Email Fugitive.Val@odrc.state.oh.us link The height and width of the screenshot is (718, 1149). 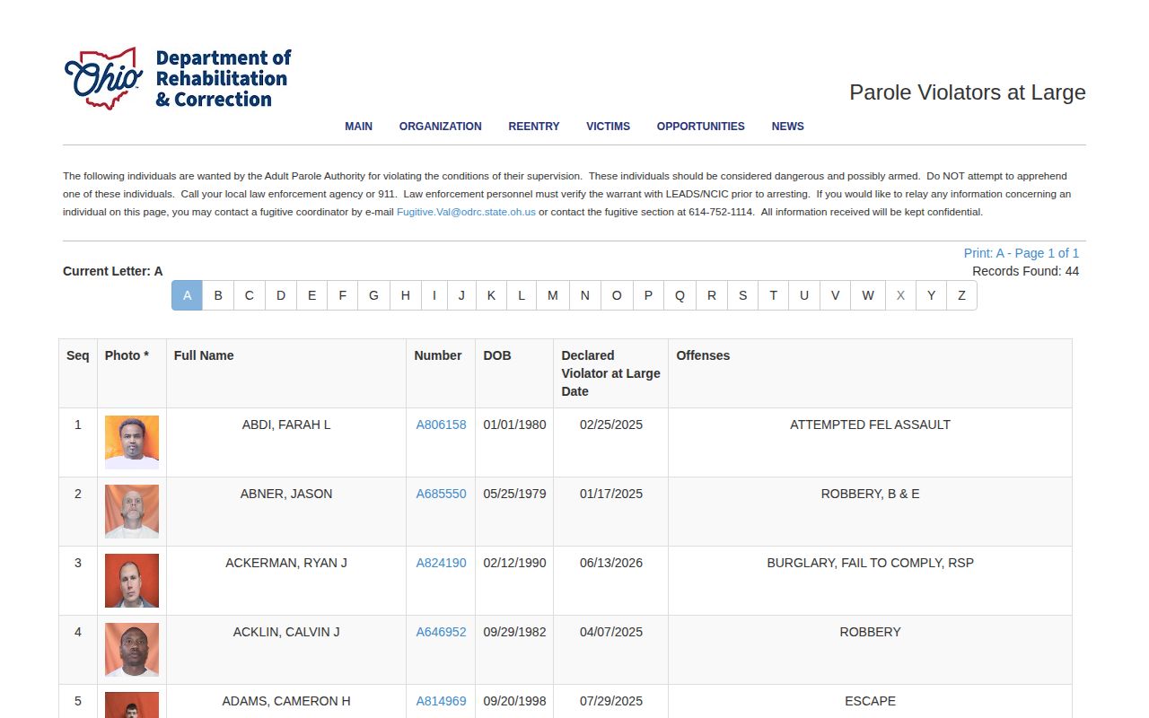pyautogui.click(x=466, y=213)
